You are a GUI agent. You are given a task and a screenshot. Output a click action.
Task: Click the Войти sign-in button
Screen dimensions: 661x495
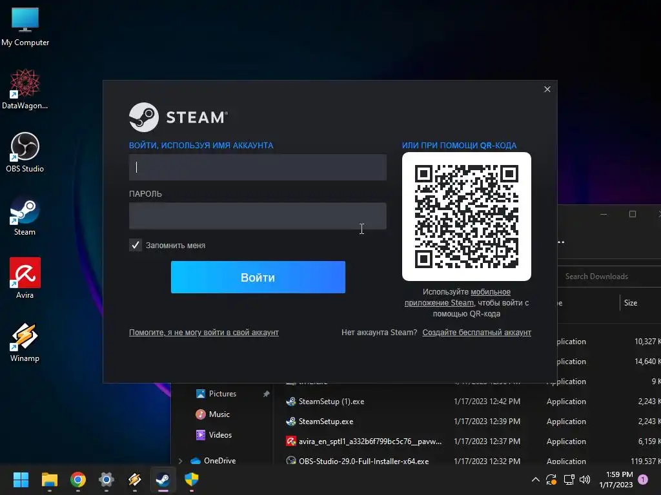click(x=258, y=277)
